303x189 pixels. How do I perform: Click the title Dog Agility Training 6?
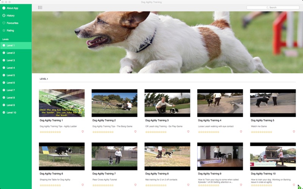51,174
